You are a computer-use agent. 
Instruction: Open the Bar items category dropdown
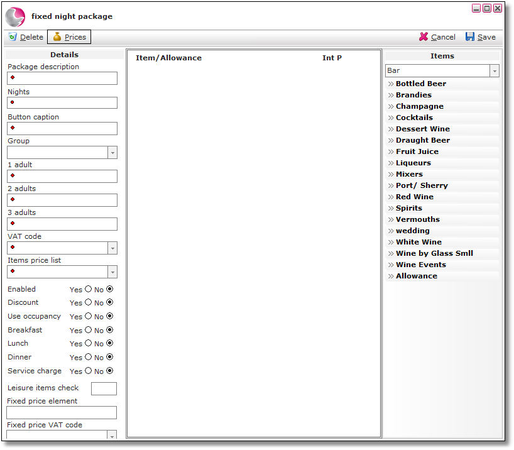point(495,71)
